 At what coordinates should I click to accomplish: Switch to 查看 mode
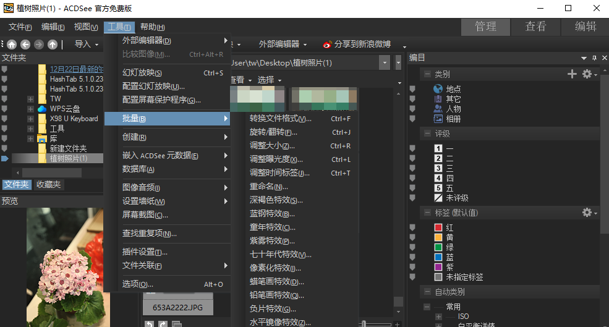click(535, 27)
